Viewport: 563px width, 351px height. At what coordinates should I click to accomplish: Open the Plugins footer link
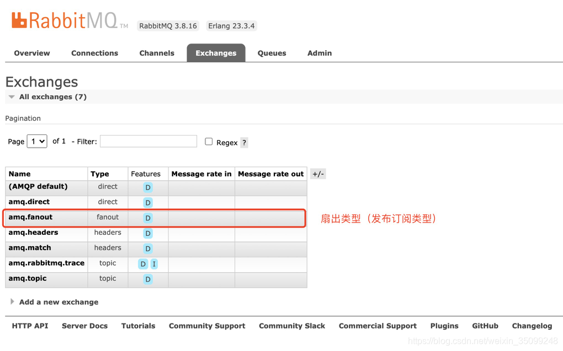[444, 326]
